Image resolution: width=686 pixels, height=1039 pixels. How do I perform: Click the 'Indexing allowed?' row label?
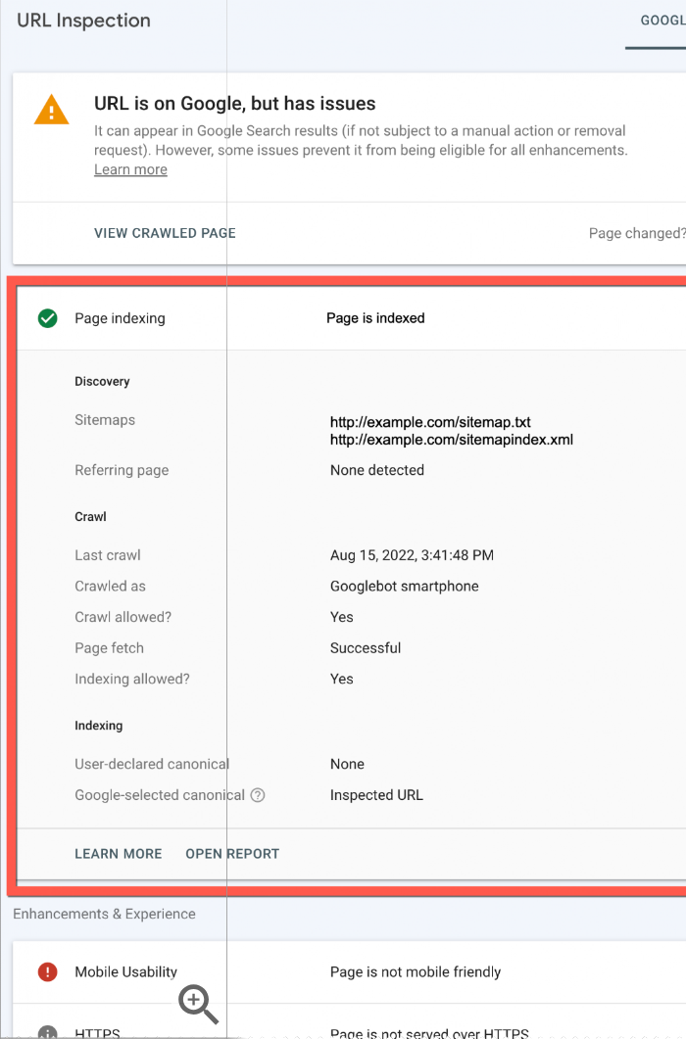(132, 680)
